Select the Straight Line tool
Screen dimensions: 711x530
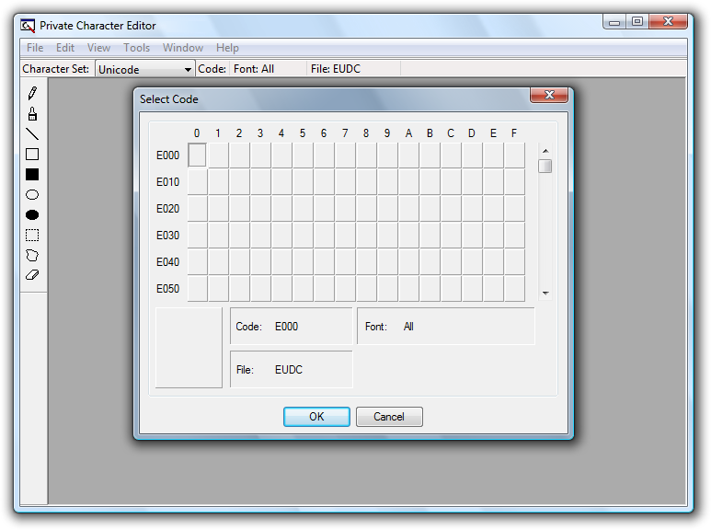click(x=32, y=133)
